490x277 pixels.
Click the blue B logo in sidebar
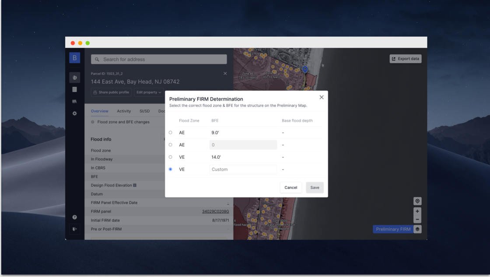[x=74, y=58]
